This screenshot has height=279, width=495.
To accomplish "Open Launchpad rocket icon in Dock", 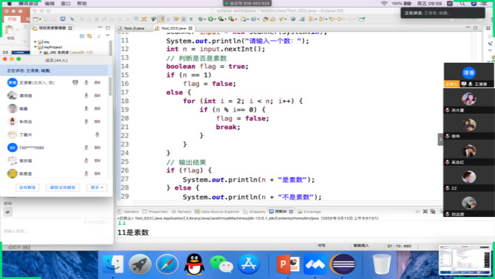I will pos(140,265).
